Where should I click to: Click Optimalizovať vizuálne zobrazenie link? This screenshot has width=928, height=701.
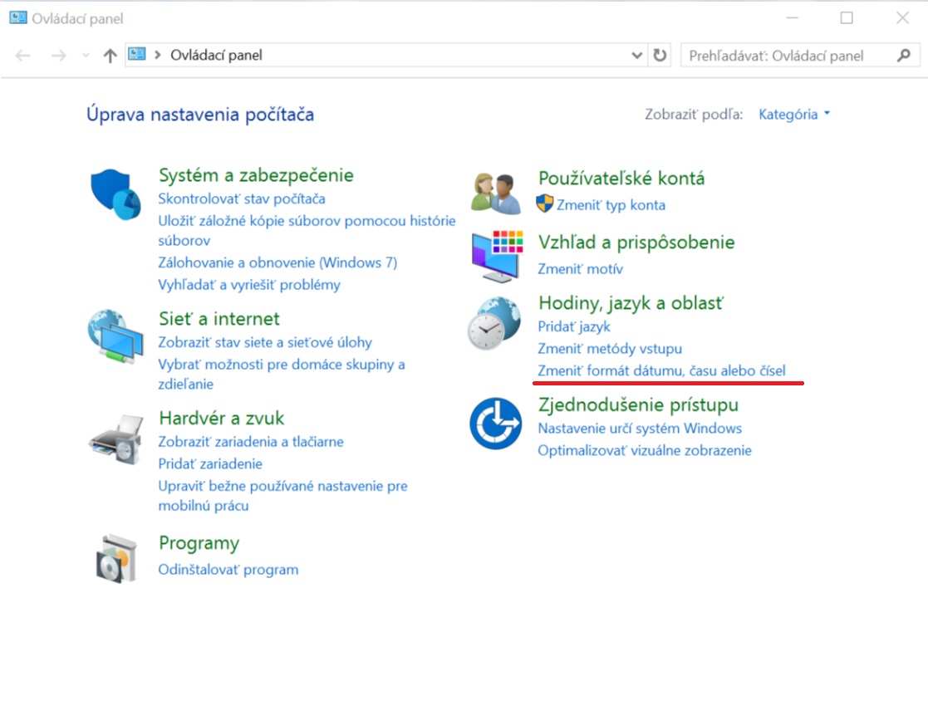[645, 451]
